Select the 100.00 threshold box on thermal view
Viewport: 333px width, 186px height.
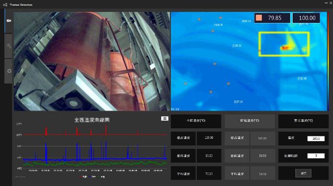tap(306, 18)
